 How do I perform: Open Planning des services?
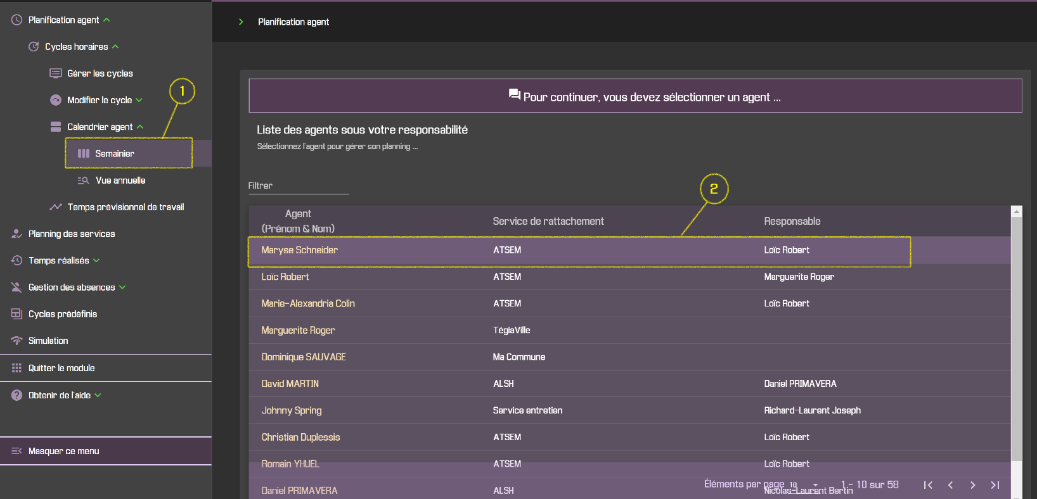click(72, 234)
